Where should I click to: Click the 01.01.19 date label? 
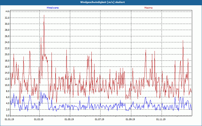[9, 119]
